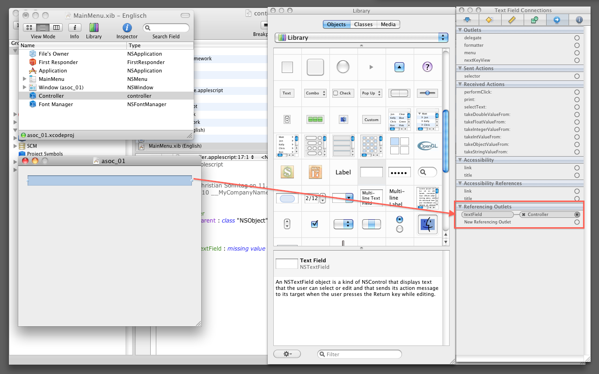Viewport: 599px width, 374px height.
Task: Select the help button library item
Action: point(427,67)
